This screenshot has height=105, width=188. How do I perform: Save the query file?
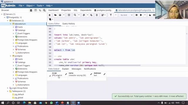pyautogui.click(x=60, y=15)
